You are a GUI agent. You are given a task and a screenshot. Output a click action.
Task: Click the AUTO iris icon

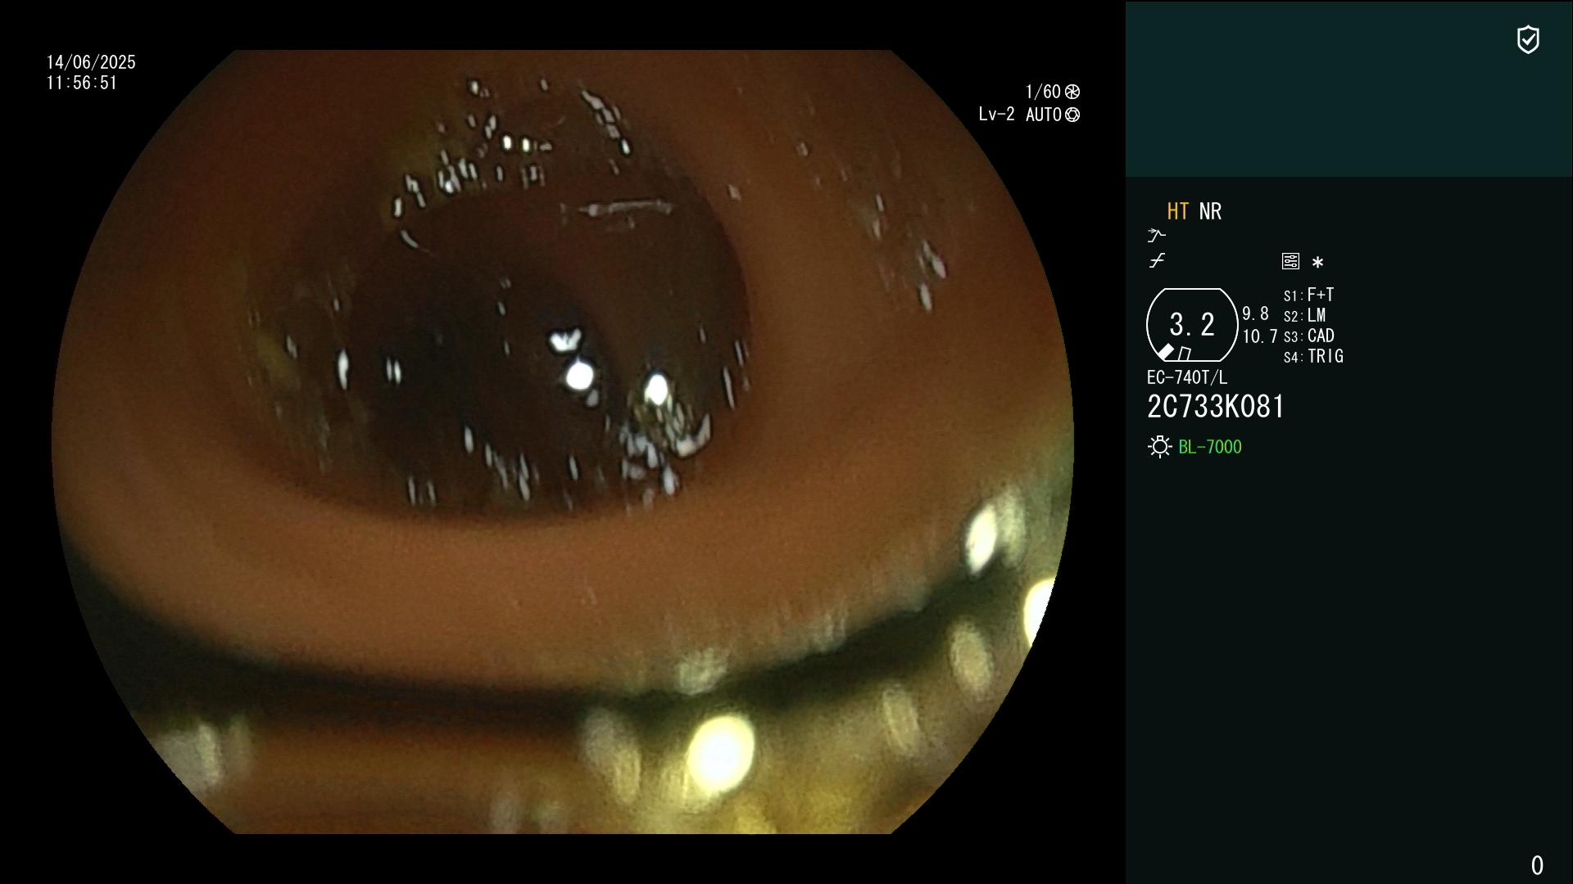click(1072, 115)
